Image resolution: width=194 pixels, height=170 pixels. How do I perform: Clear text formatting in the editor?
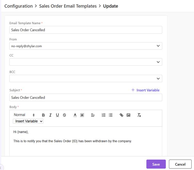tap(139, 115)
